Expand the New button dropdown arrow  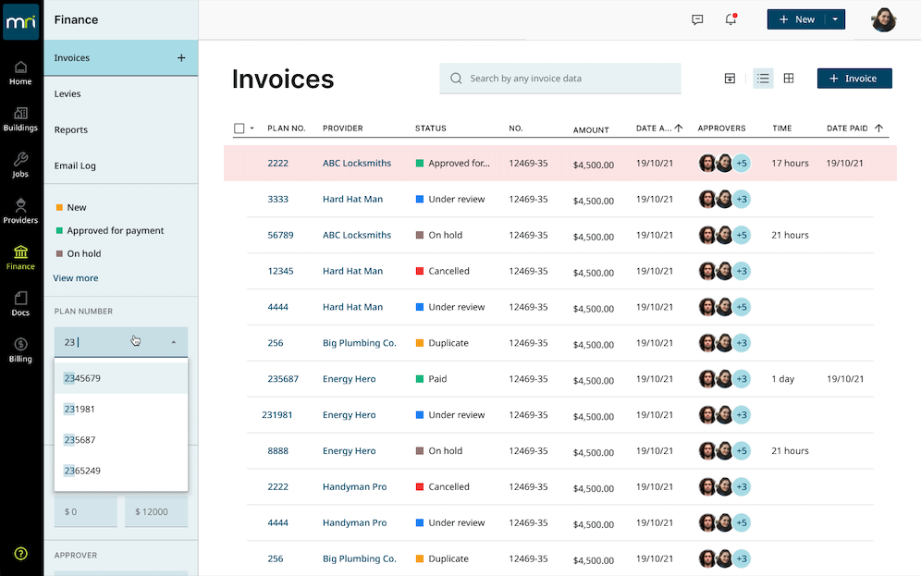(x=835, y=19)
